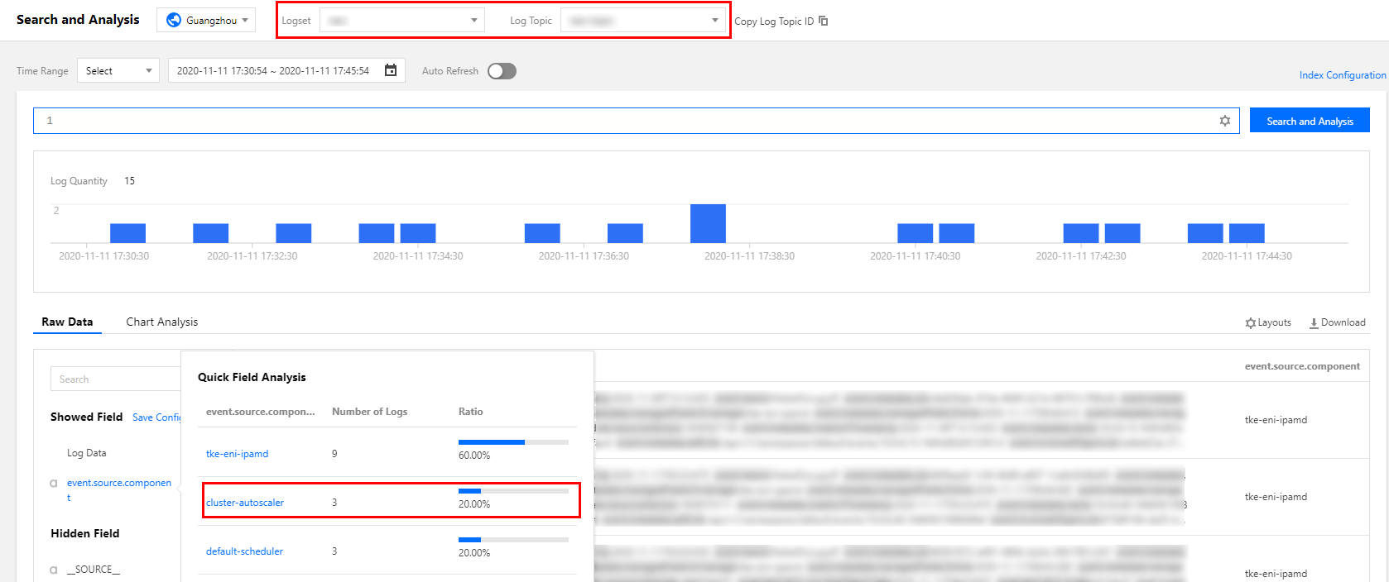Open the Logset dropdown
The height and width of the screenshot is (582, 1389).
(x=402, y=20)
